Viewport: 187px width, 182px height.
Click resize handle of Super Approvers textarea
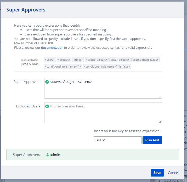coord(160,97)
